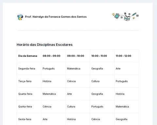The height and width of the screenshot is (125, 157).
Task: Select the Segunda-feira row label
Action: (x=26, y=69)
